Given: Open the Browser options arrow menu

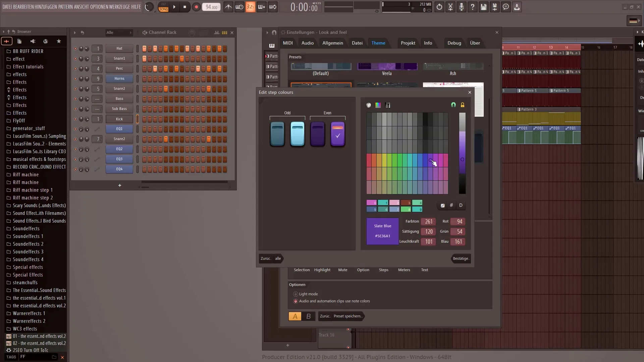Looking at the screenshot, I should [x=3, y=32].
